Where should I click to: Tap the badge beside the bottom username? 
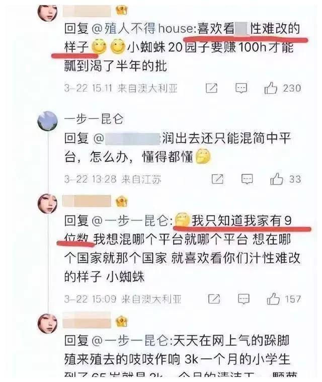click(122, 321)
